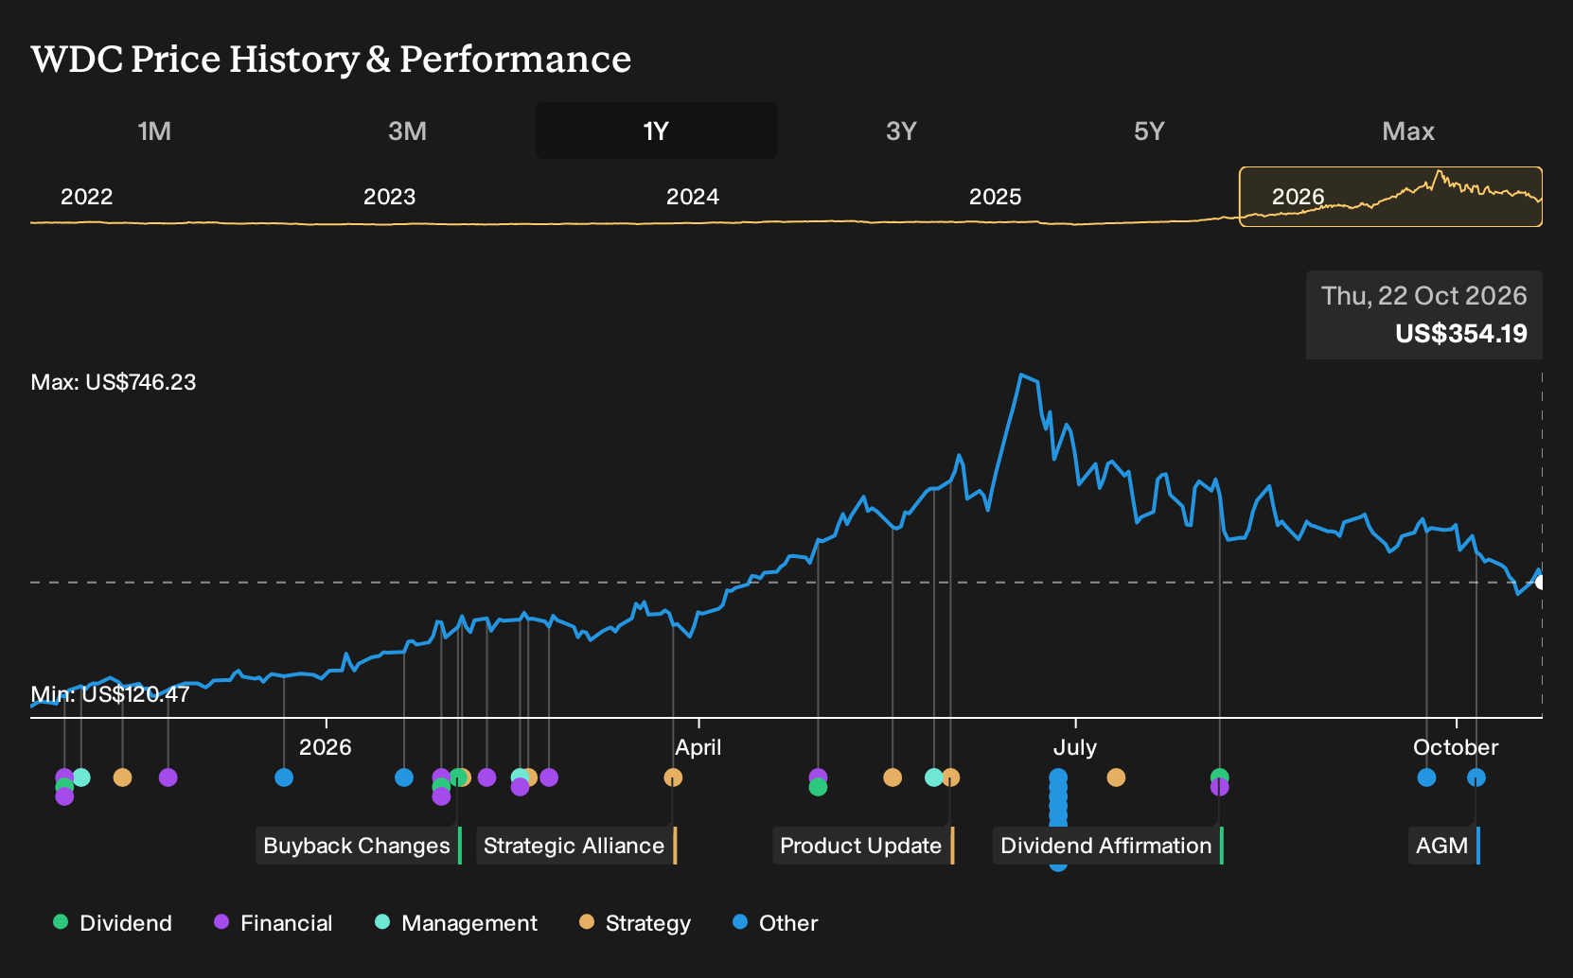The image size is (1573, 978).
Task: Select the orange Strategy dot under April
Action: [x=673, y=777]
